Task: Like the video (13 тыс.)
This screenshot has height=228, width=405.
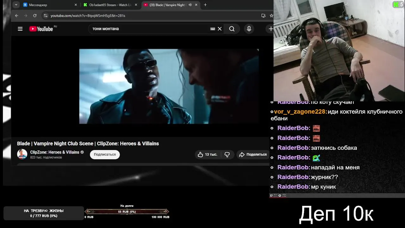Action: tap(208, 155)
